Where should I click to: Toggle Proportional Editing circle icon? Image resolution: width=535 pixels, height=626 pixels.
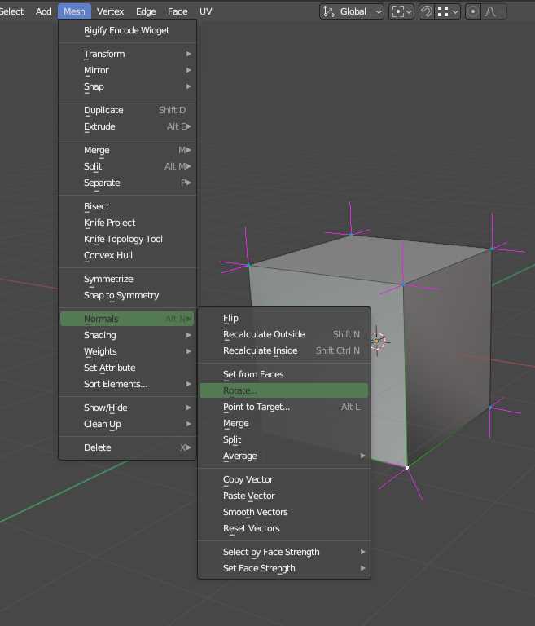tap(473, 11)
